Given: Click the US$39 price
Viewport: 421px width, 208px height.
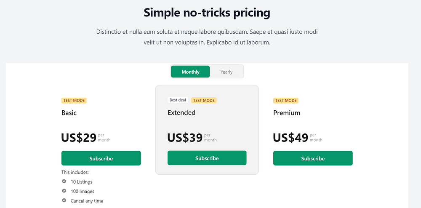Looking at the screenshot, I should [185, 138].
